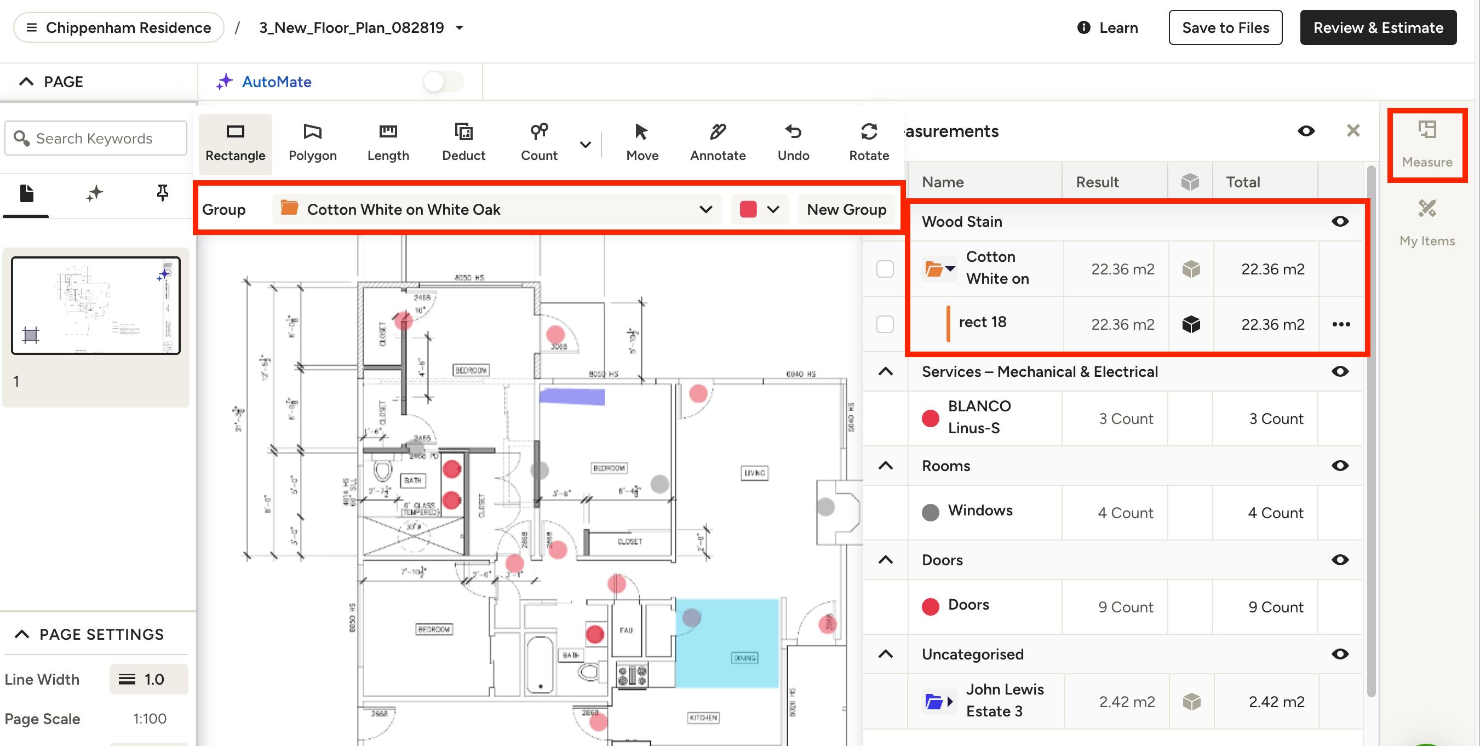Open My Items in the sidebar

(x=1427, y=223)
